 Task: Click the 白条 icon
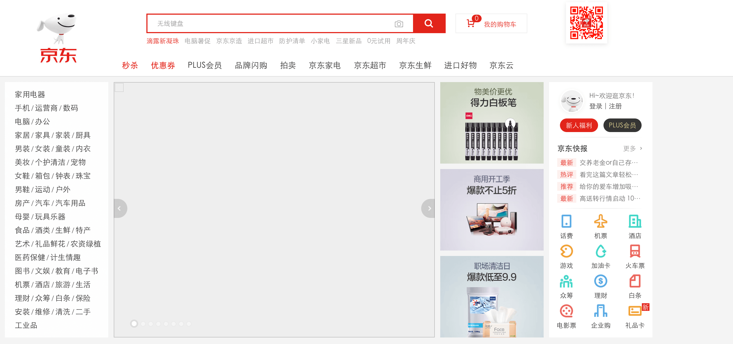635,281
